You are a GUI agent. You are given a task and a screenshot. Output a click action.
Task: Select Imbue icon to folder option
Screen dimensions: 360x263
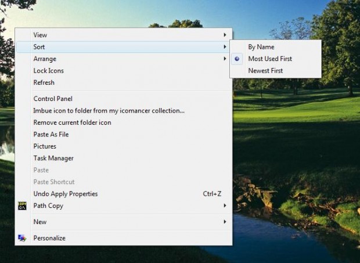(x=109, y=110)
